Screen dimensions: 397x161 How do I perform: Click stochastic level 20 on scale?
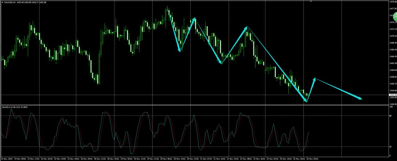(391, 146)
